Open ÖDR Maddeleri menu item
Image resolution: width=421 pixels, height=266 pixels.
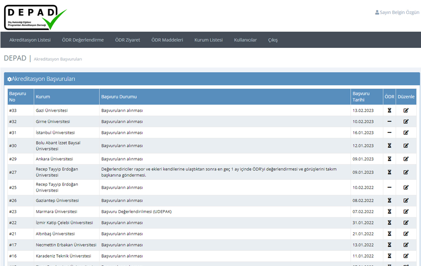click(x=167, y=40)
